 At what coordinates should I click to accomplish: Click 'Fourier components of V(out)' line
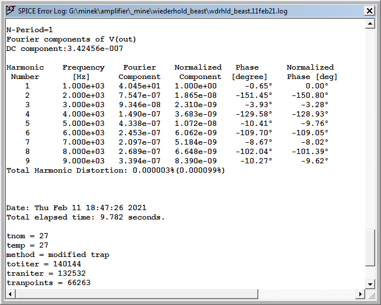click(71, 39)
